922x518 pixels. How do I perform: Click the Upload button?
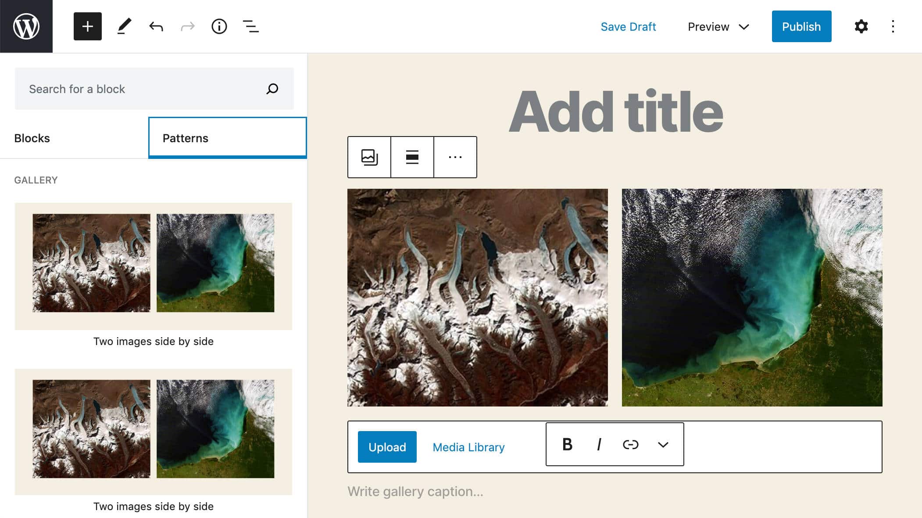click(387, 447)
